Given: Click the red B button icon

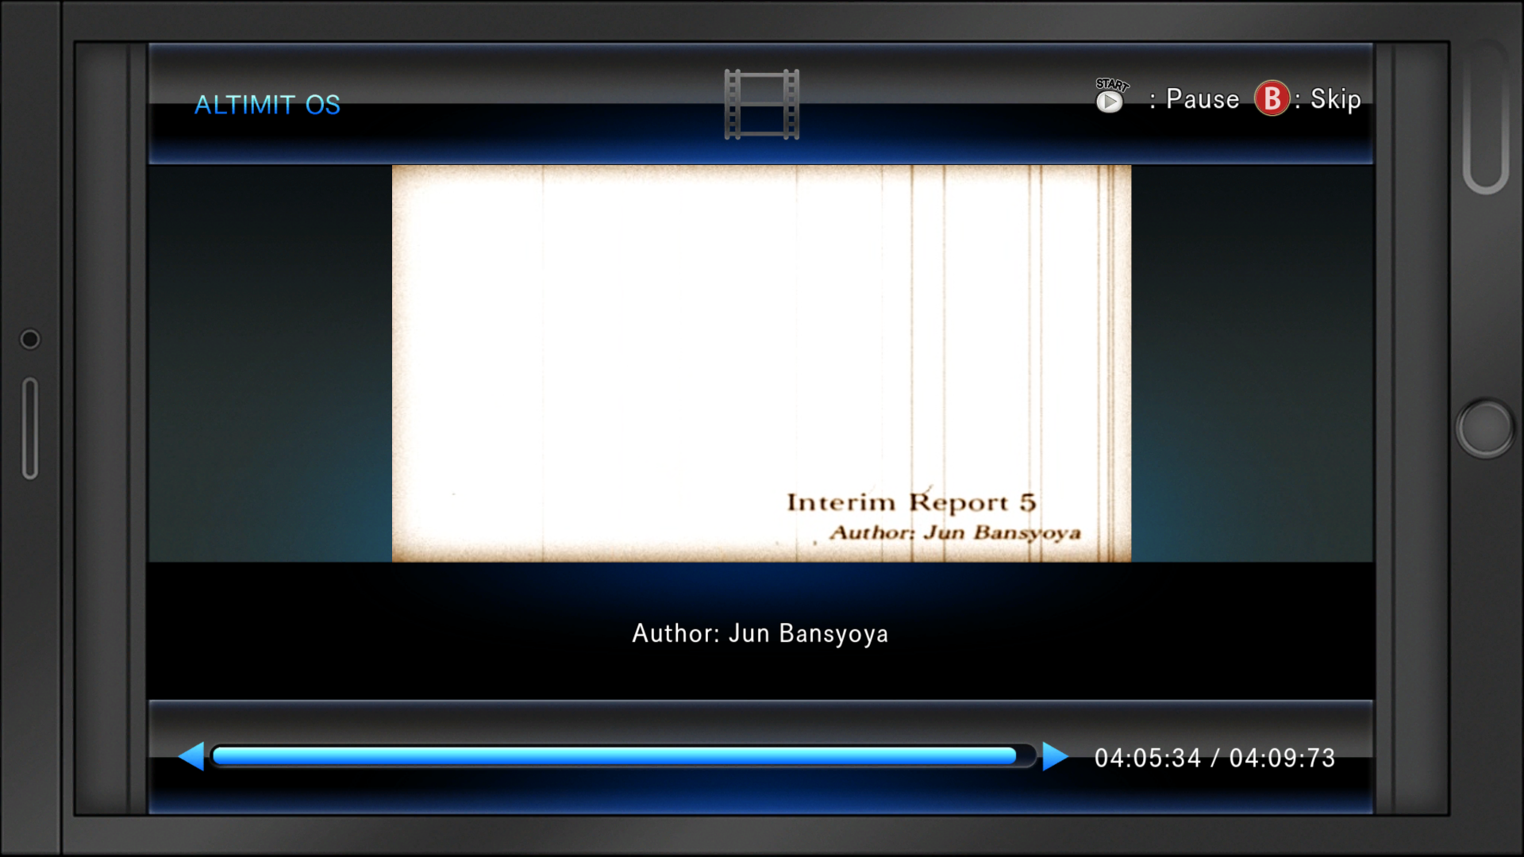Looking at the screenshot, I should click(1272, 99).
